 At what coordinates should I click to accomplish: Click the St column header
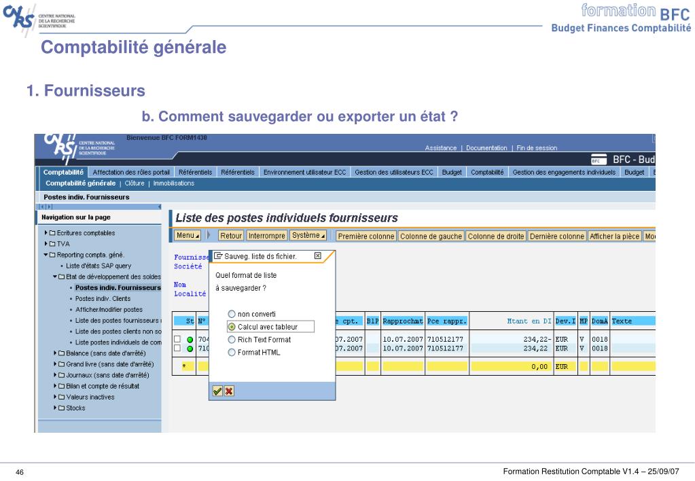pyautogui.click(x=184, y=321)
